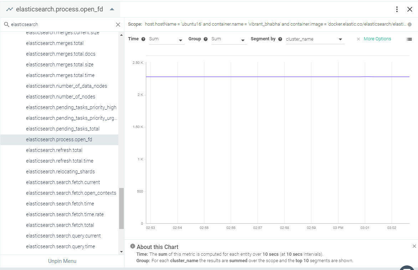Select elasticsearch.refresh.total.time metric
The height and width of the screenshot is (270, 418).
pyautogui.click(x=59, y=161)
